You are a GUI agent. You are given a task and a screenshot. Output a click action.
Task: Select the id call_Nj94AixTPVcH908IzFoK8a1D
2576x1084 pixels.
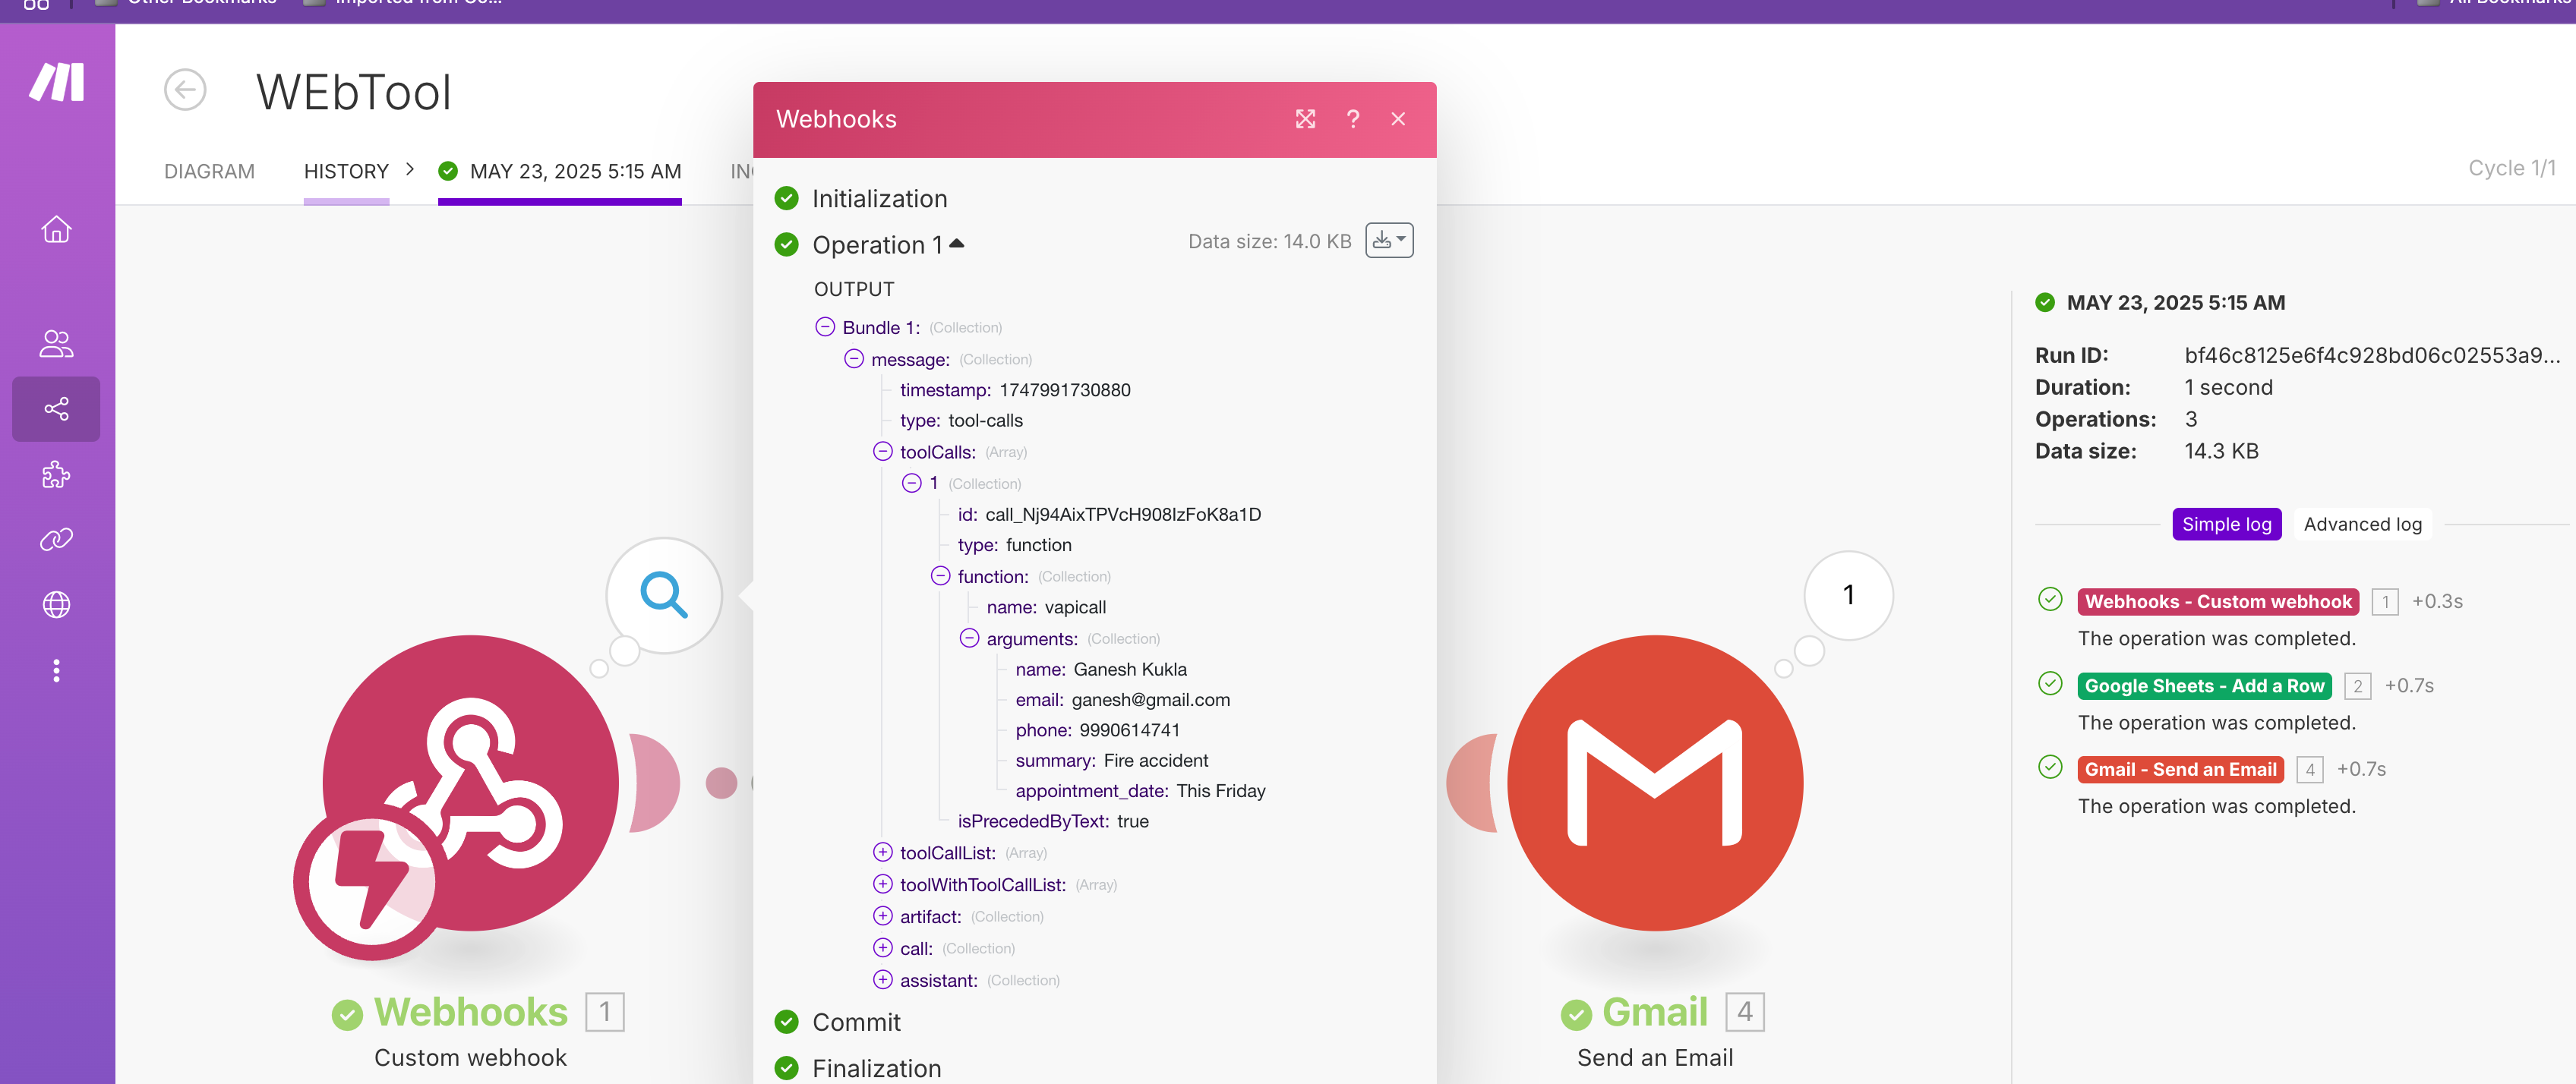pyautogui.click(x=1123, y=514)
